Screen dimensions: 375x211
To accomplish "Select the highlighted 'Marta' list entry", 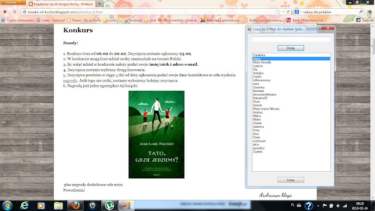I will tap(291, 59).
